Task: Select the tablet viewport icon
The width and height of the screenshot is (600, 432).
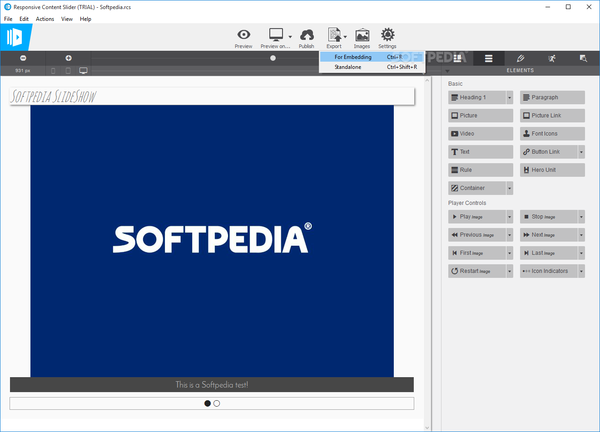Action: pos(68,71)
